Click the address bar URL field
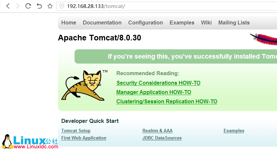The height and width of the screenshot is (150, 277). [167, 6]
